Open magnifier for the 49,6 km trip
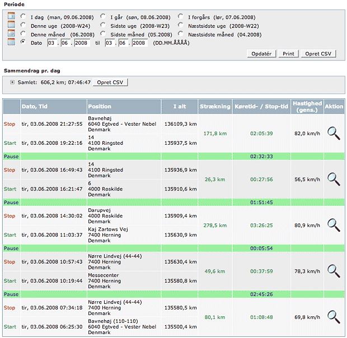347x338 pixels. pyautogui.click(x=334, y=271)
